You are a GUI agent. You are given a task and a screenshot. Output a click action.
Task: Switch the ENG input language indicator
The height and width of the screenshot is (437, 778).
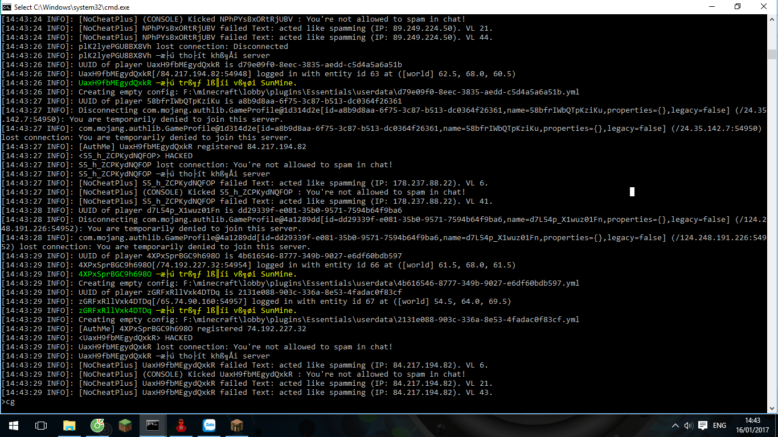click(x=719, y=426)
